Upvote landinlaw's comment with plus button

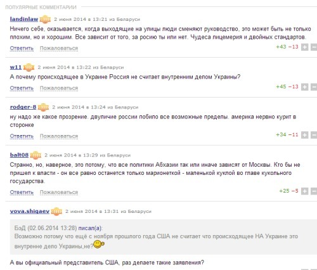(304, 47)
